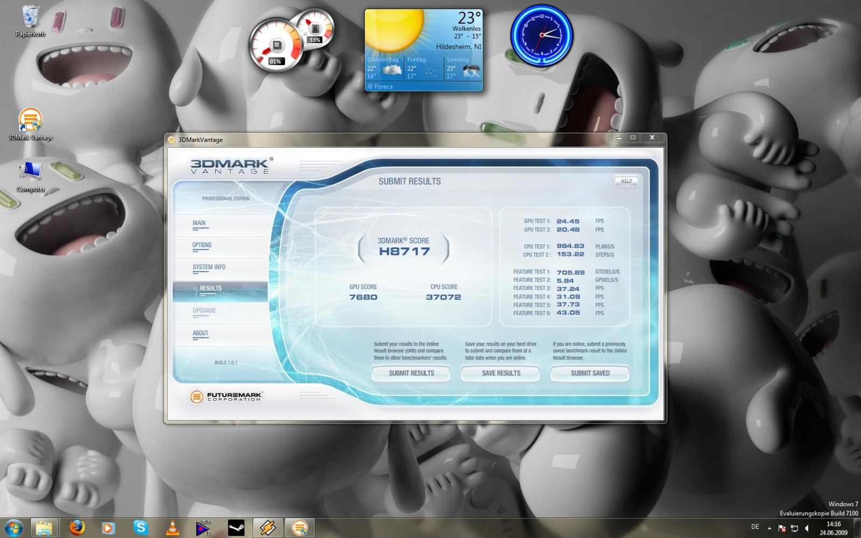This screenshot has width=861, height=538.
Task: Open the weather gadget for Hildesheim
Action: click(424, 49)
